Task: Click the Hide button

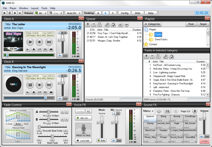Action: [x=137, y=13]
